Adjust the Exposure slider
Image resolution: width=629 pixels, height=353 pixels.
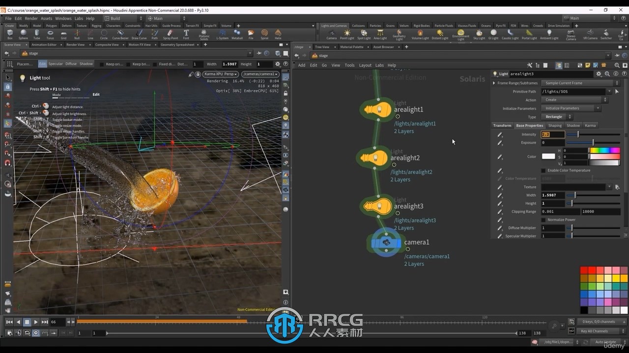tap(594, 143)
